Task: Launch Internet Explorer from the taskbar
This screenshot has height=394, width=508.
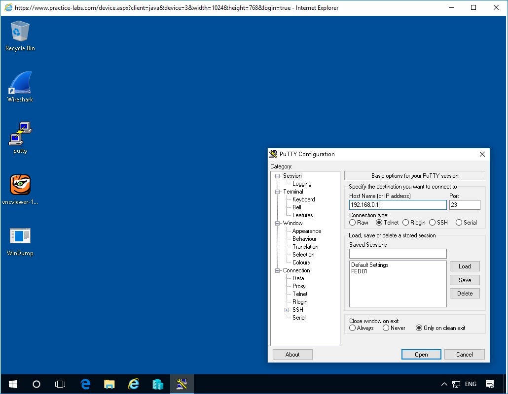Action: [x=134, y=384]
